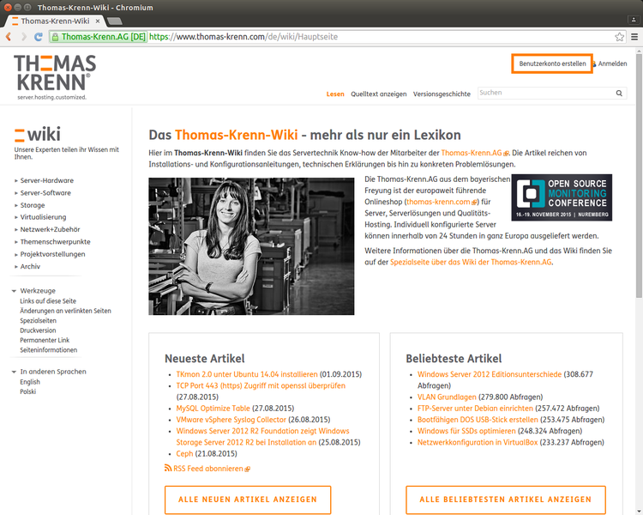Click the Thomas Krenn logo
The width and height of the screenshot is (643, 515).
[x=55, y=77]
